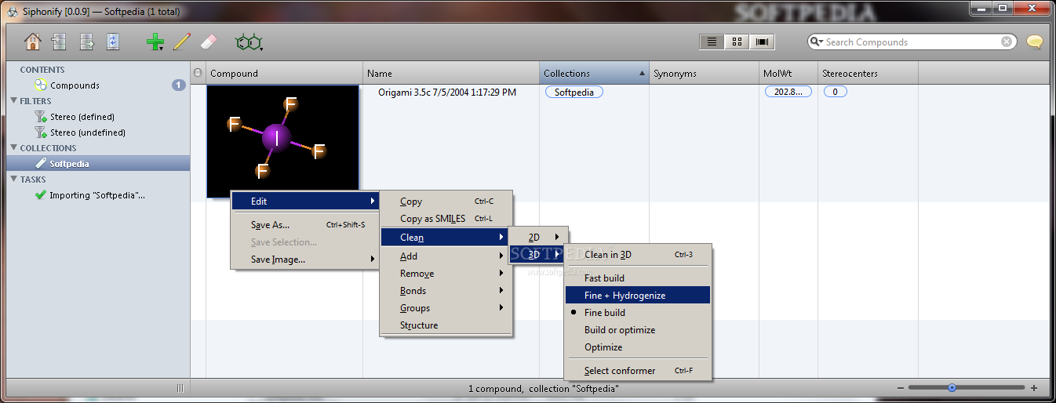Click the Origami 3.5c name cell
Viewport: 1056px width, 403px height.
click(446, 93)
